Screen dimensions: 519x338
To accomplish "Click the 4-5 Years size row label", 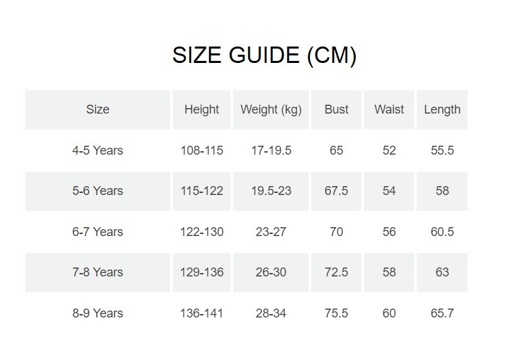I will tap(97, 151).
